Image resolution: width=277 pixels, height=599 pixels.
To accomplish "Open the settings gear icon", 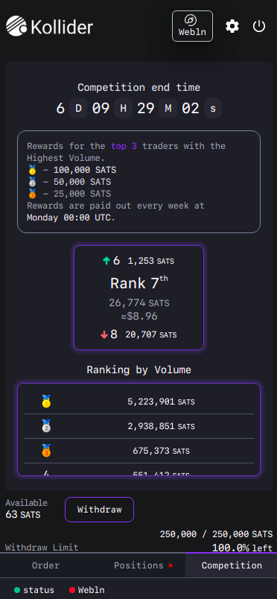I will (x=232, y=26).
